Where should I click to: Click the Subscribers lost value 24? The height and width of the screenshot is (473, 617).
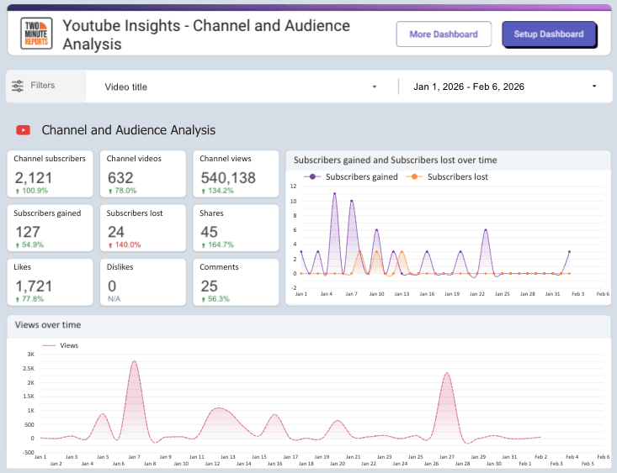[116, 232]
